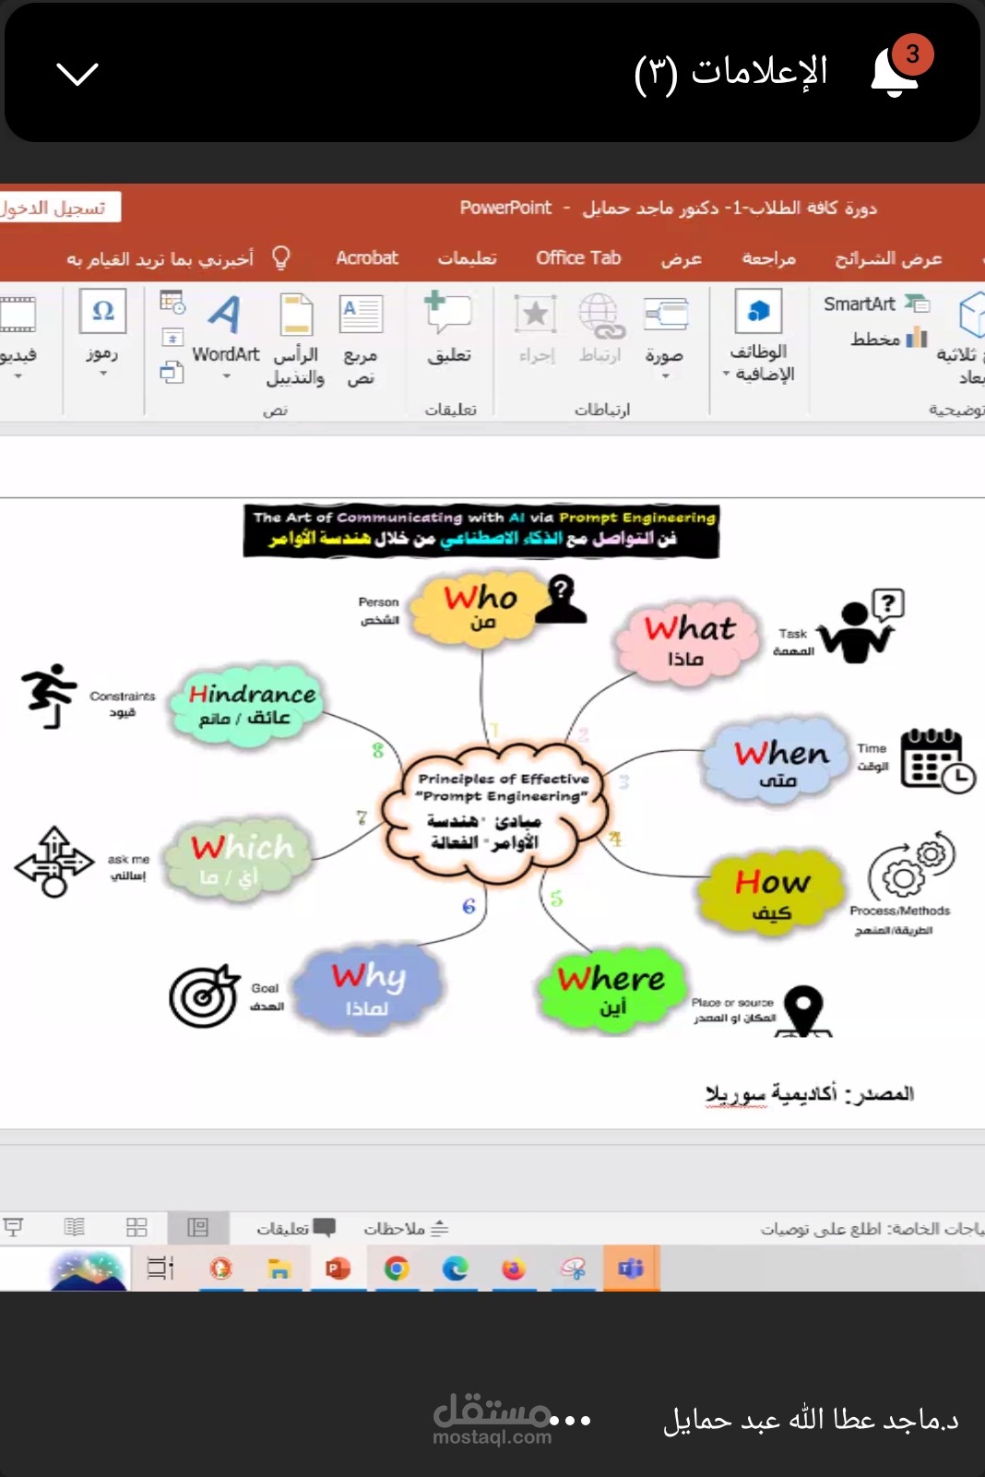Open Google Chrome from the taskbar
This screenshot has width=985, height=1477.
(397, 1269)
